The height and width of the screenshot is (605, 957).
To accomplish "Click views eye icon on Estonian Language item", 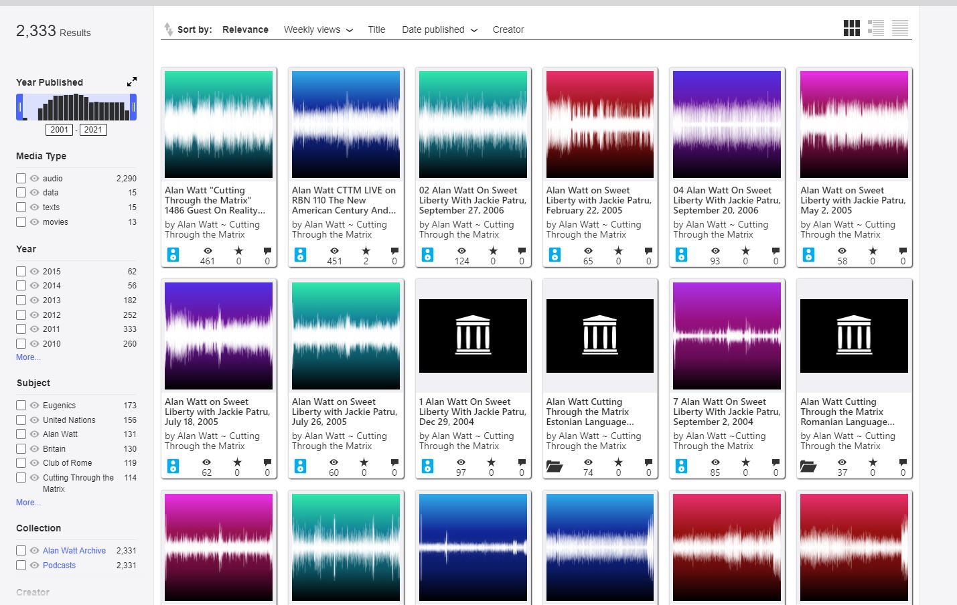I will point(588,462).
